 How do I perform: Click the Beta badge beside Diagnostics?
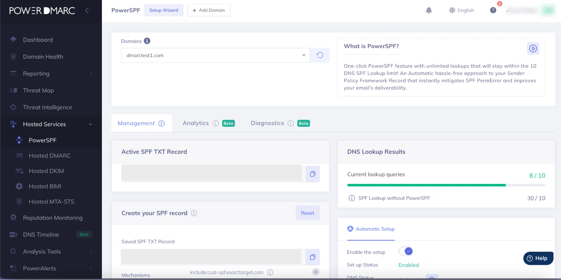pos(303,123)
